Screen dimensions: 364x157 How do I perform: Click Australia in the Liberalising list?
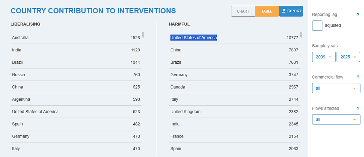[20, 38]
